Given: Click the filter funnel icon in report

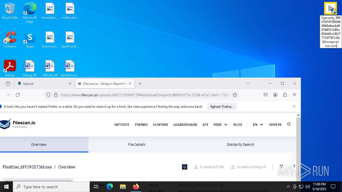Looking at the screenshot, I should point(281,167).
